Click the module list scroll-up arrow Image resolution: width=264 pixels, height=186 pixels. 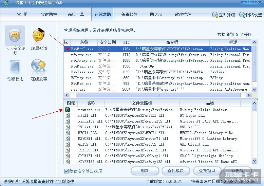[254, 103]
